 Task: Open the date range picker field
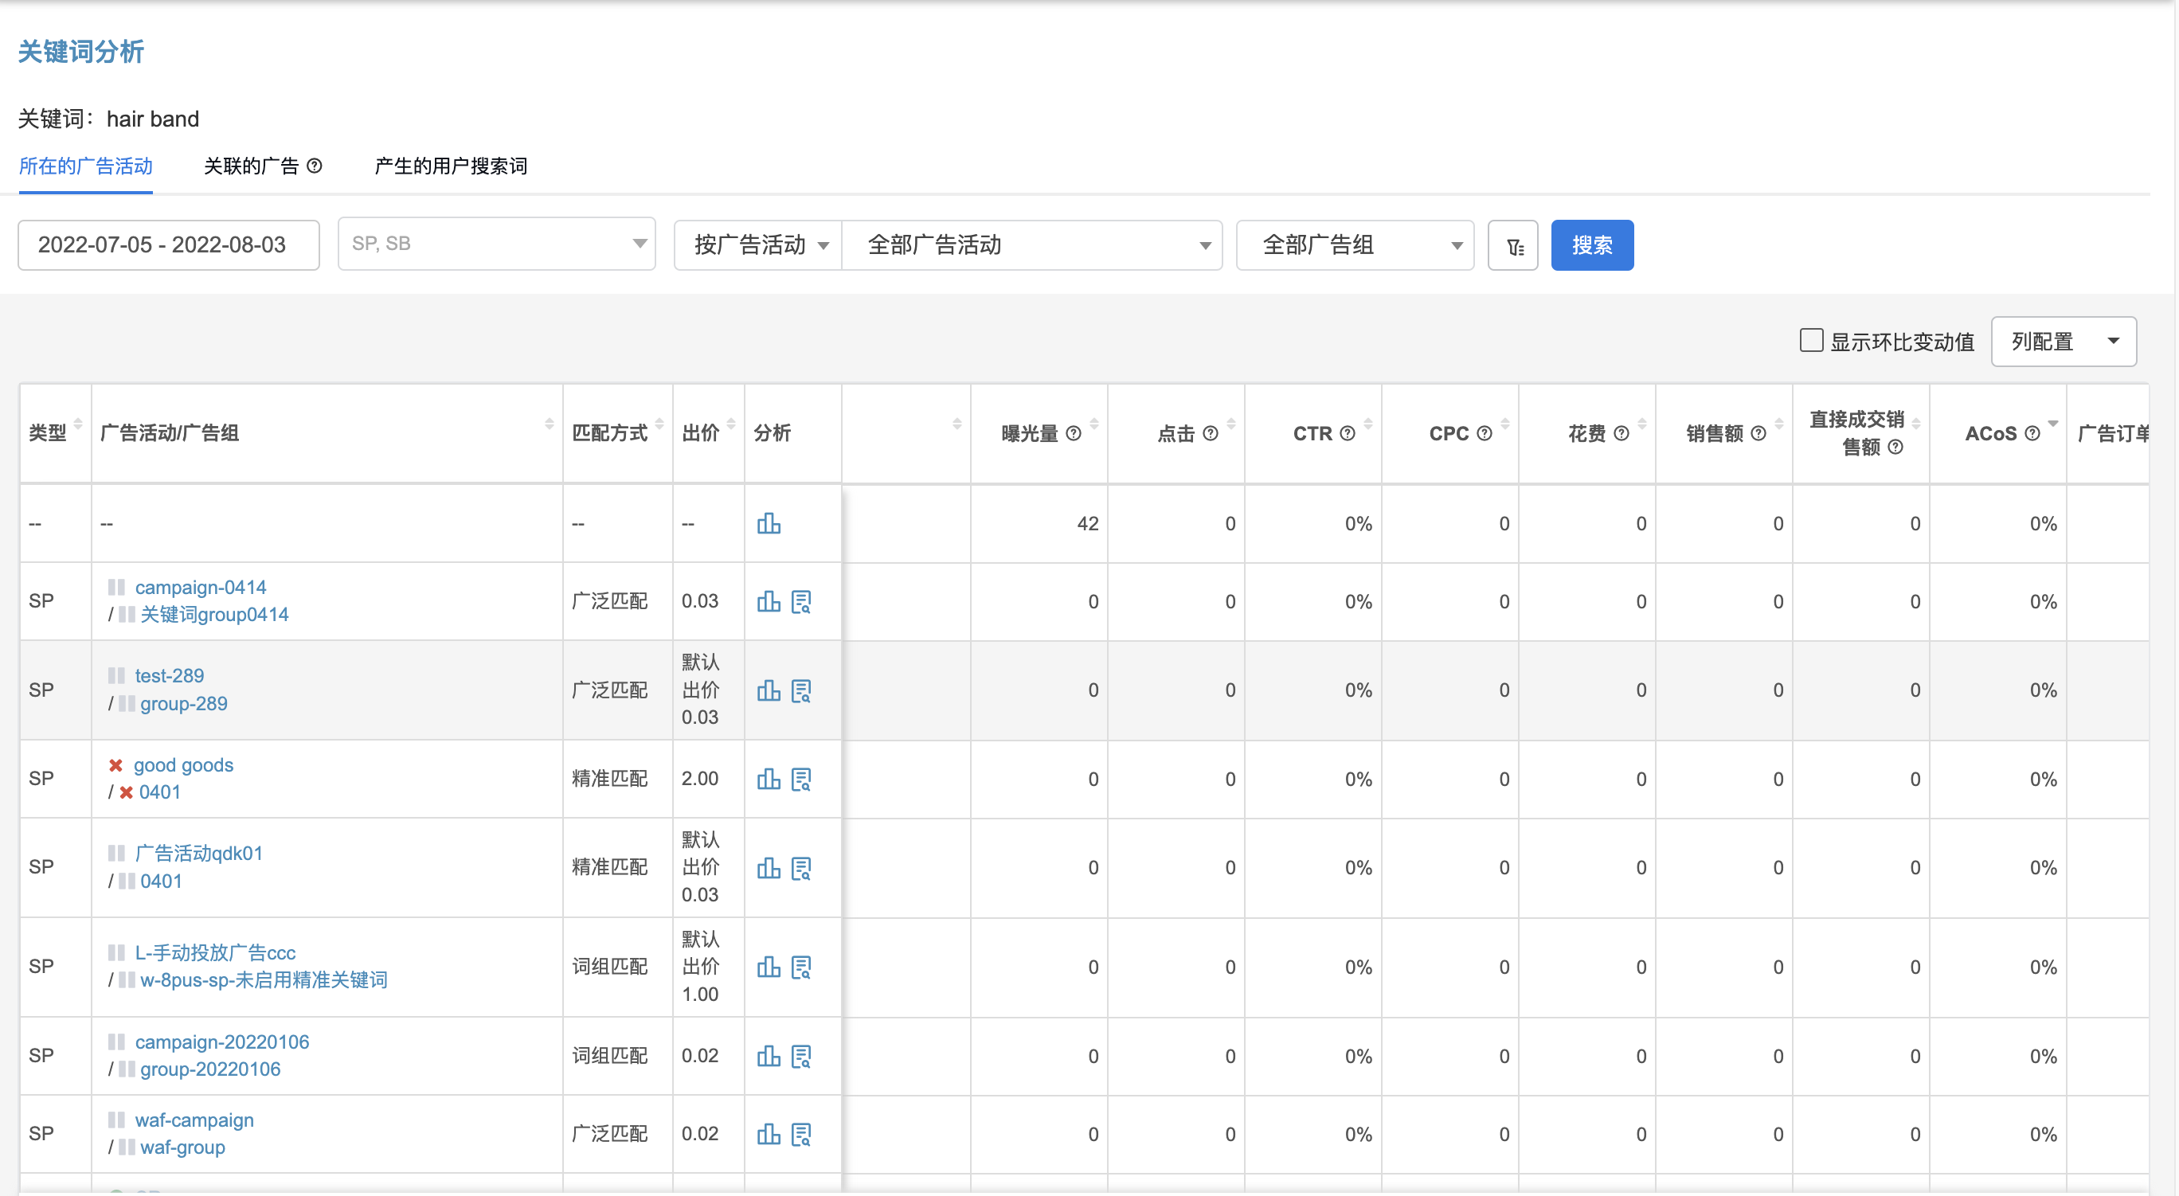point(168,245)
